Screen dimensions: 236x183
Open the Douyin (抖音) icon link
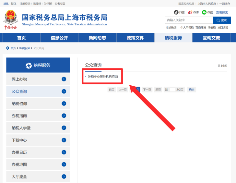coord(176,12)
